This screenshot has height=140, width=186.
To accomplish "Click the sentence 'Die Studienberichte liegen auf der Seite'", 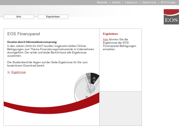I will click(x=32, y=62).
